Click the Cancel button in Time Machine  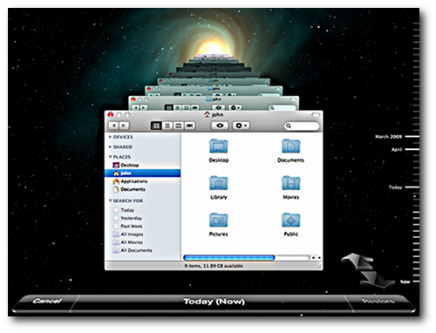point(47,301)
